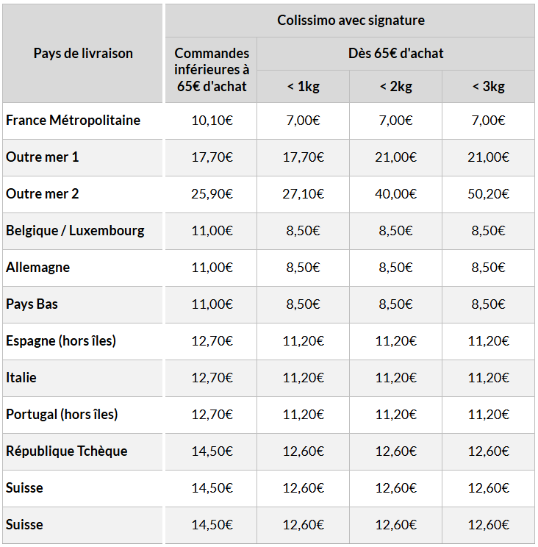Image resolution: width=538 pixels, height=547 pixels.
Task: Click the '< 3kg' column header
Action: 488,86
